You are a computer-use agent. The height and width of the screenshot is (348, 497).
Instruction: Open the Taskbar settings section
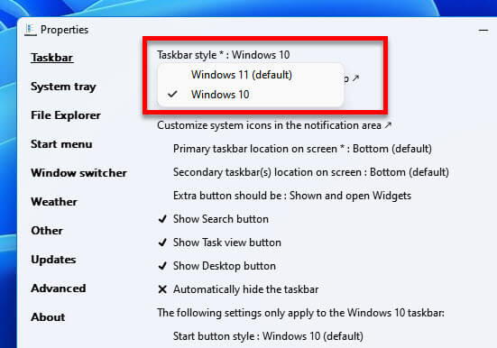(52, 58)
